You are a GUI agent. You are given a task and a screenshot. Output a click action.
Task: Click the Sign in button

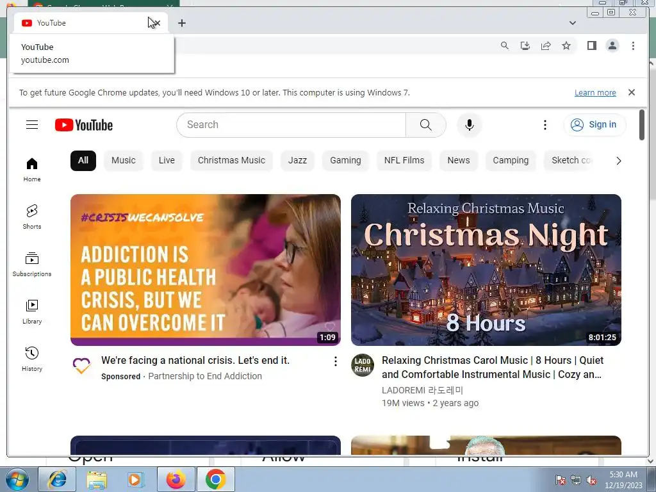[x=594, y=125]
